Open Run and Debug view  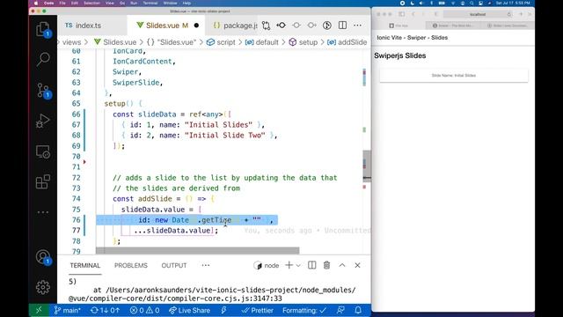point(43,121)
